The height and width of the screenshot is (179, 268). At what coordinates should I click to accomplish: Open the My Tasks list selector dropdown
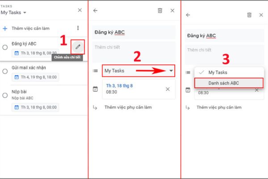point(138,71)
